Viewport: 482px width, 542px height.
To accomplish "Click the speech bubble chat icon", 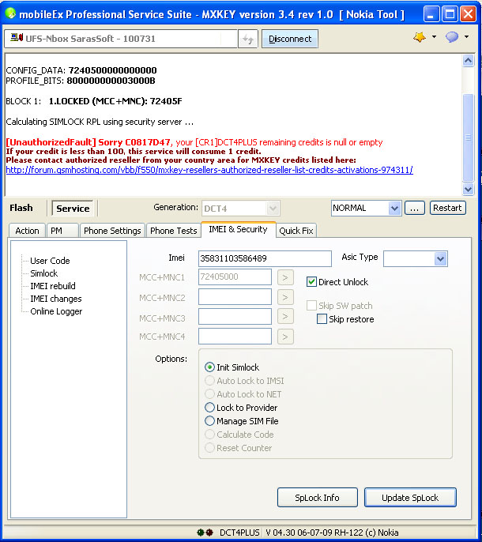I will pyautogui.click(x=452, y=38).
